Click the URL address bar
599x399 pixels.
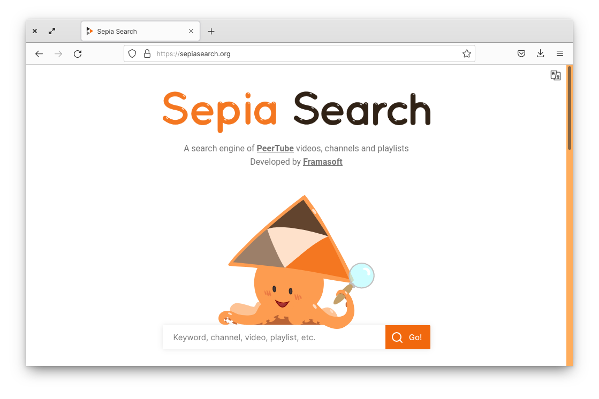point(299,54)
